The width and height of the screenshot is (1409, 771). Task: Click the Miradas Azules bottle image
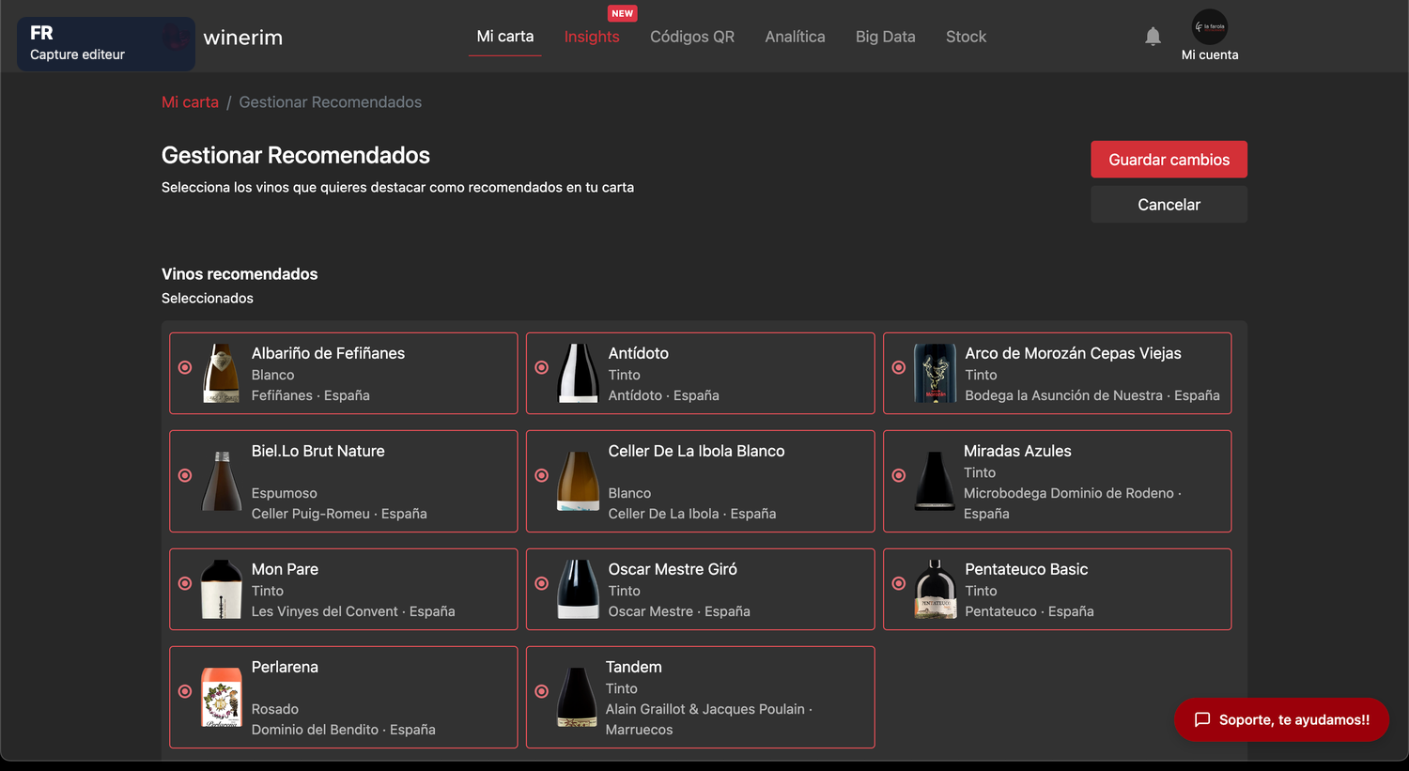tap(935, 481)
